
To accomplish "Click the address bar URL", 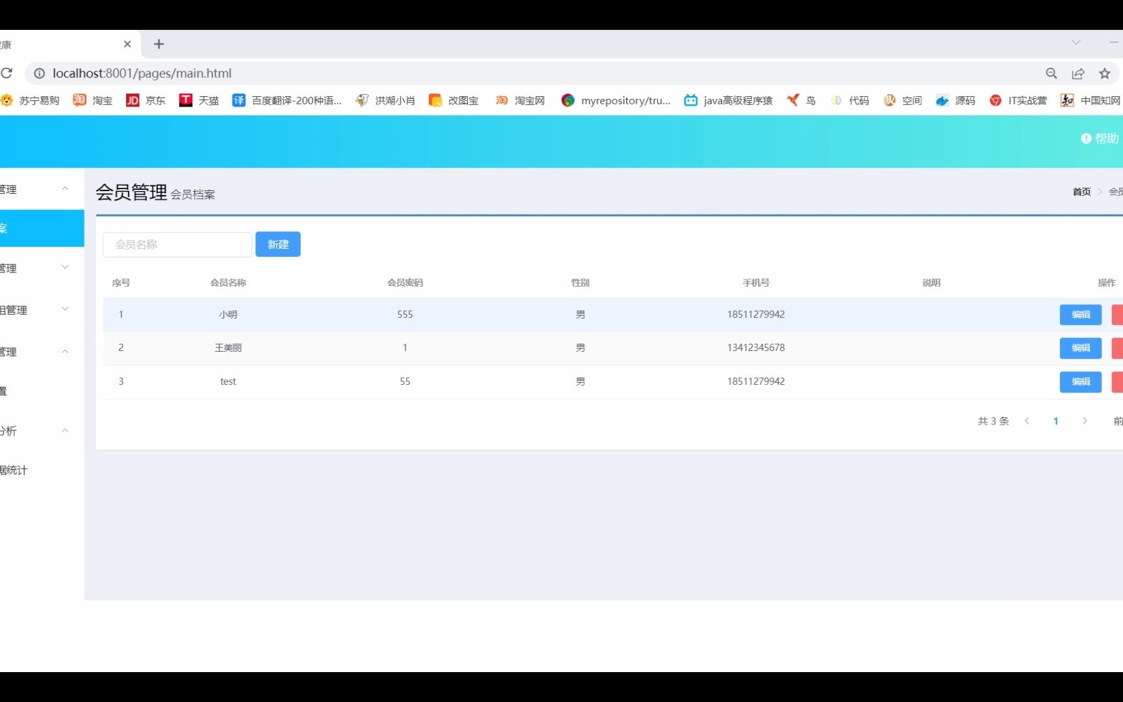I will tap(142, 73).
